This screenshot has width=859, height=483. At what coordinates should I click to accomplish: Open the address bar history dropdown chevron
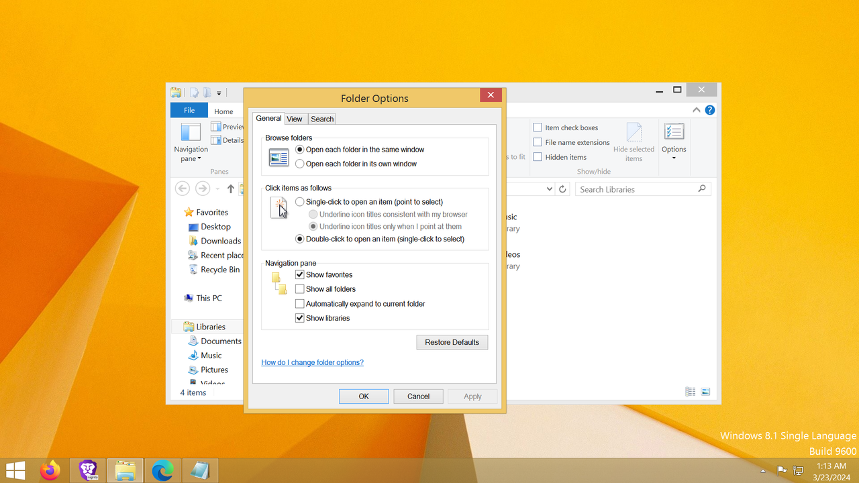[x=550, y=189]
